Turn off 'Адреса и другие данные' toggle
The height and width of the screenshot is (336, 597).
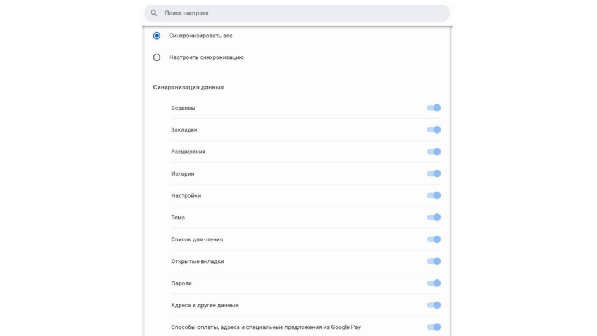pyautogui.click(x=434, y=305)
